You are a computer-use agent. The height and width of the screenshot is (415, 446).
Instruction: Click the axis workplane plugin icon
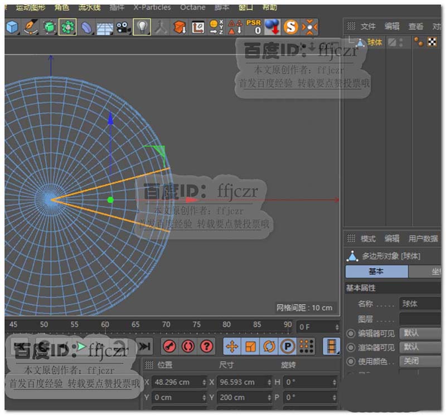point(198,27)
